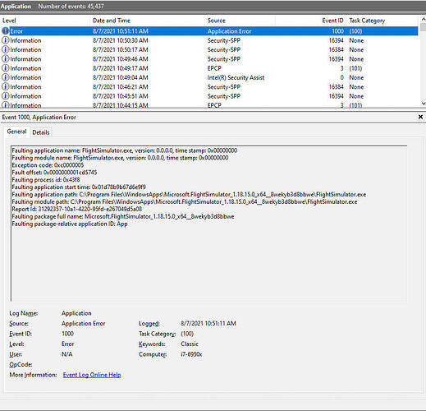The height and width of the screenshot is (411, 426).
Task: Click the Faulting application path line
Action: coord(189,195)
